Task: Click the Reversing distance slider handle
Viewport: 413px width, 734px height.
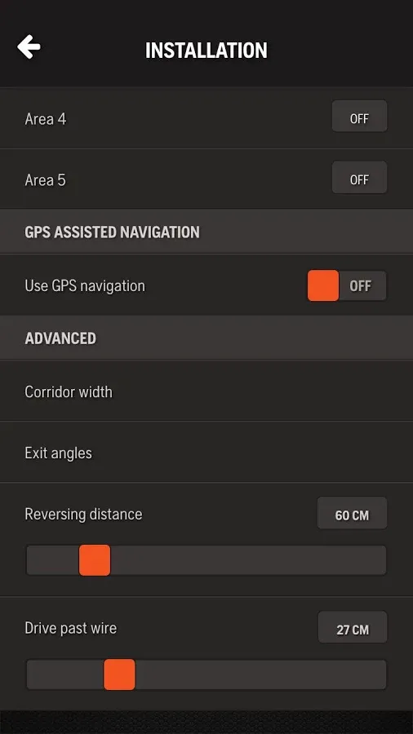Action: 95,560
